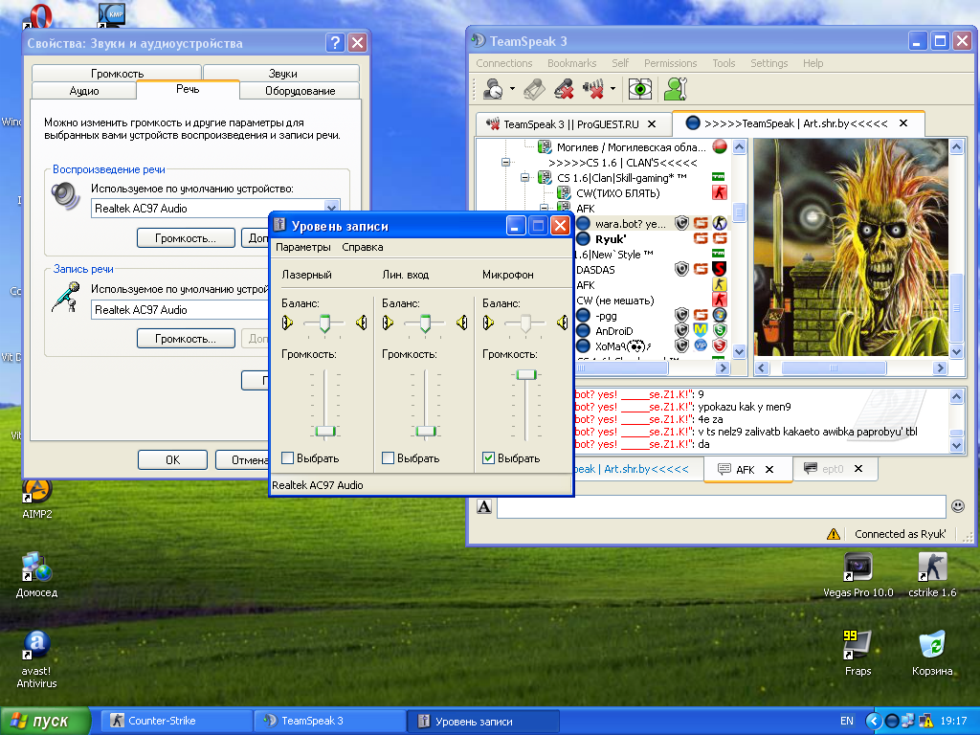Viewport: 980px width, 735px height.
Task: Click the speaker icon beside the Громкость... playback button
Action: point(66,196)
